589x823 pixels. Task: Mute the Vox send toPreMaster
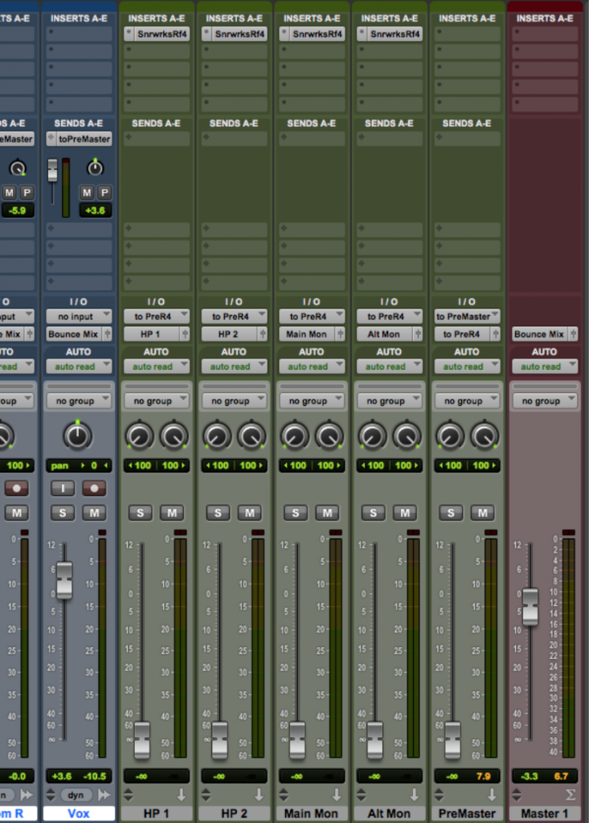click(87, 192)
